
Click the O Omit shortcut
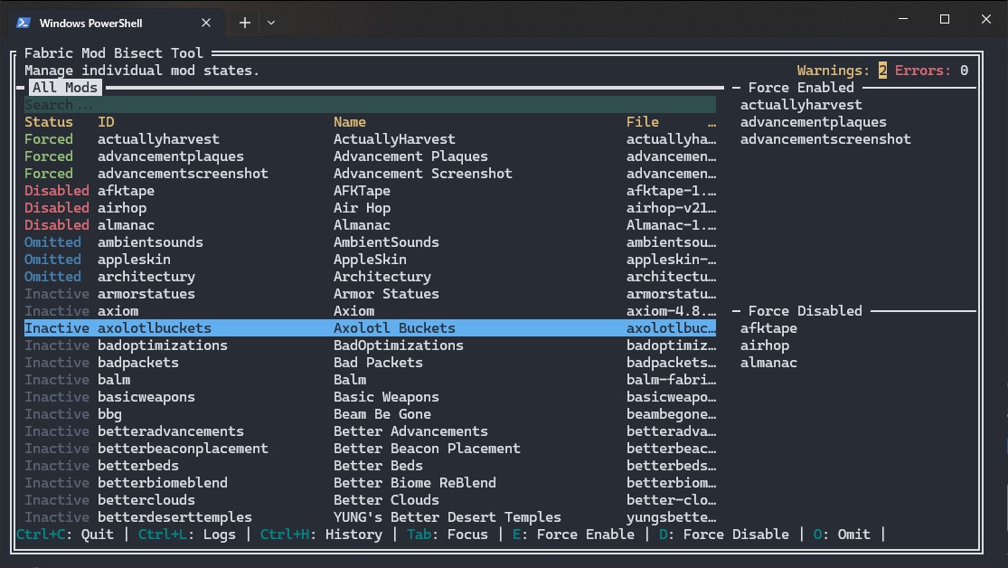[842, 535]
